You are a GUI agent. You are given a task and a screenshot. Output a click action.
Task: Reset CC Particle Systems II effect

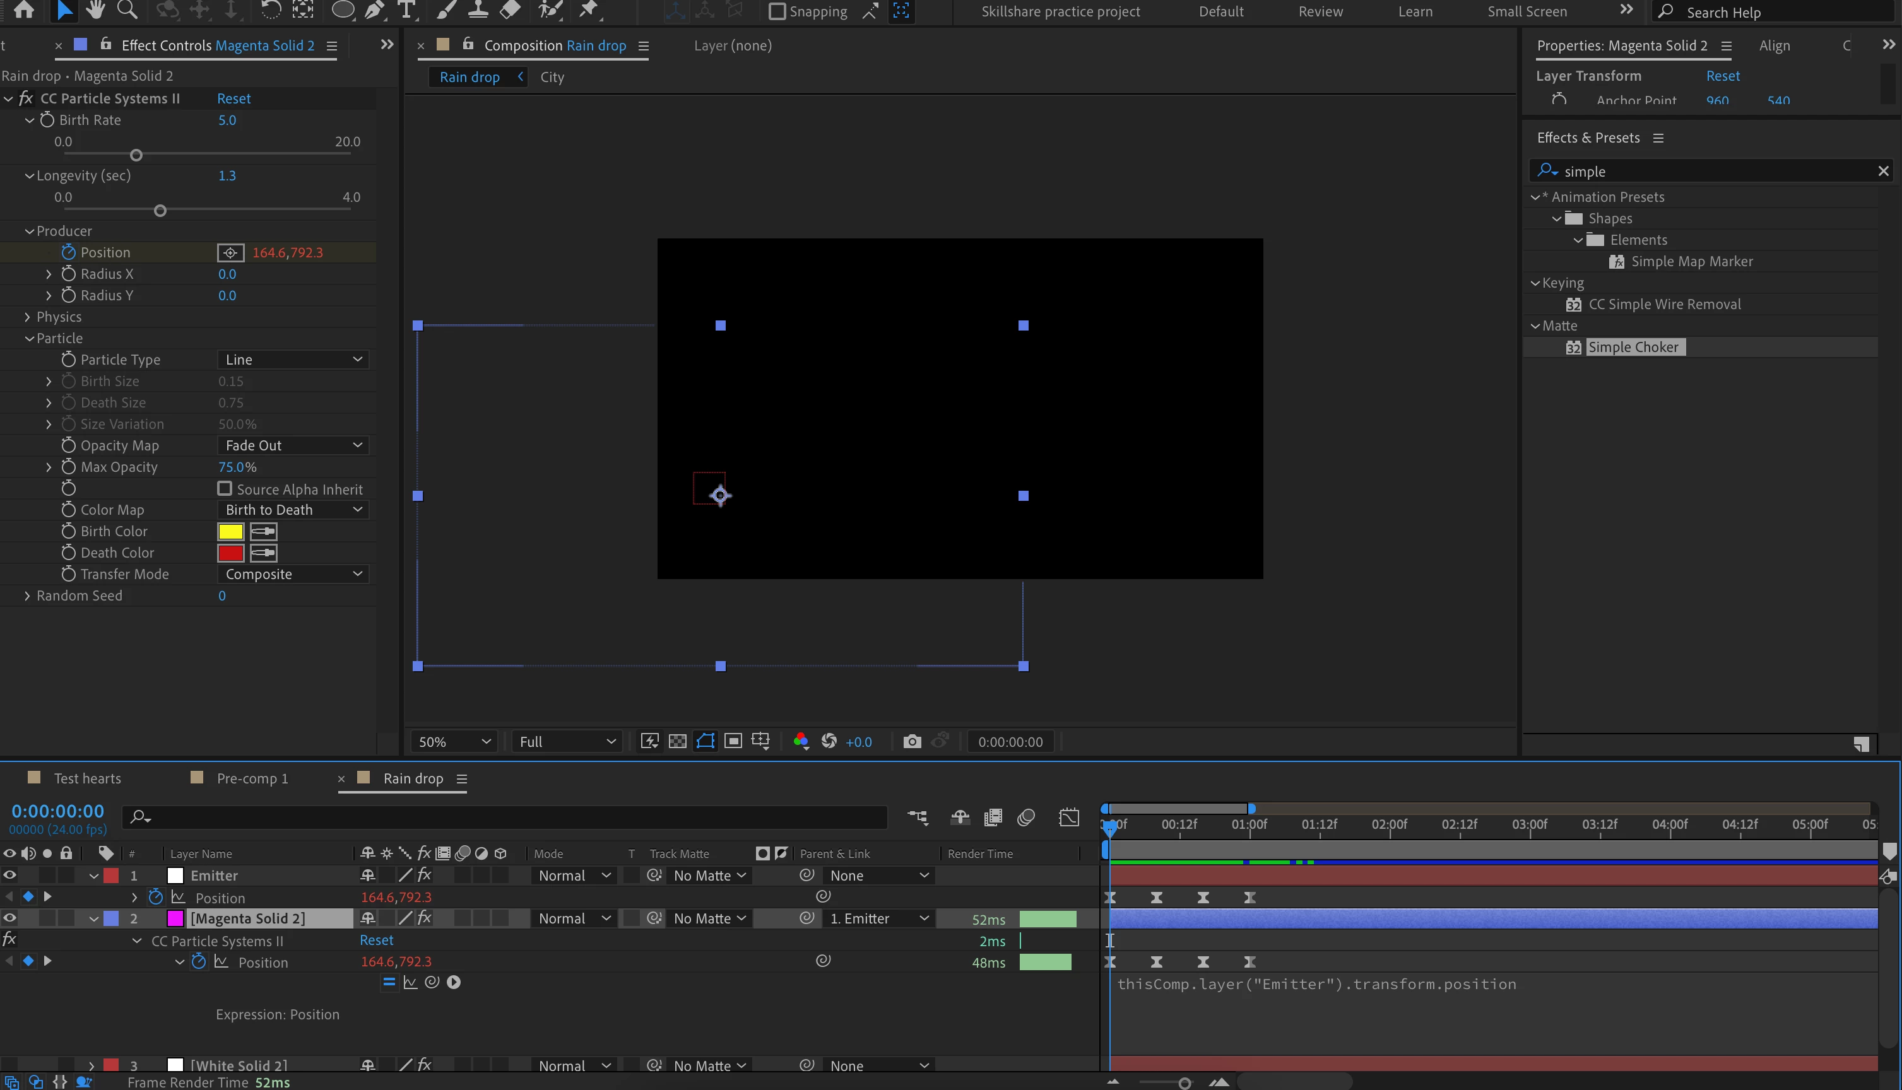pos(233,99)
